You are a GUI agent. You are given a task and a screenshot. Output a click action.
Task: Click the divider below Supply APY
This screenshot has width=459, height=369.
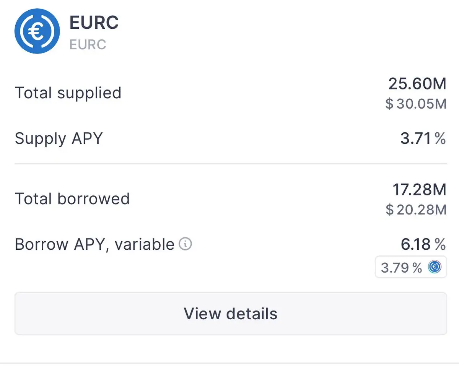pyautogui.click(x=231, y=164)
